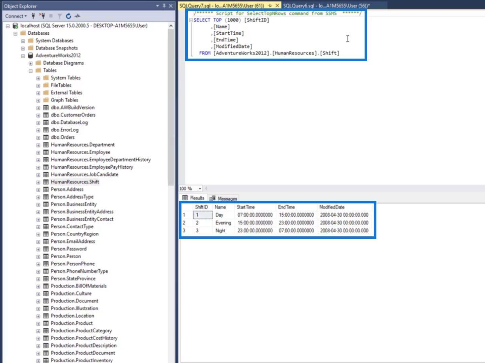
Task: Click the Production.Culture table icon
Action: 46,293
